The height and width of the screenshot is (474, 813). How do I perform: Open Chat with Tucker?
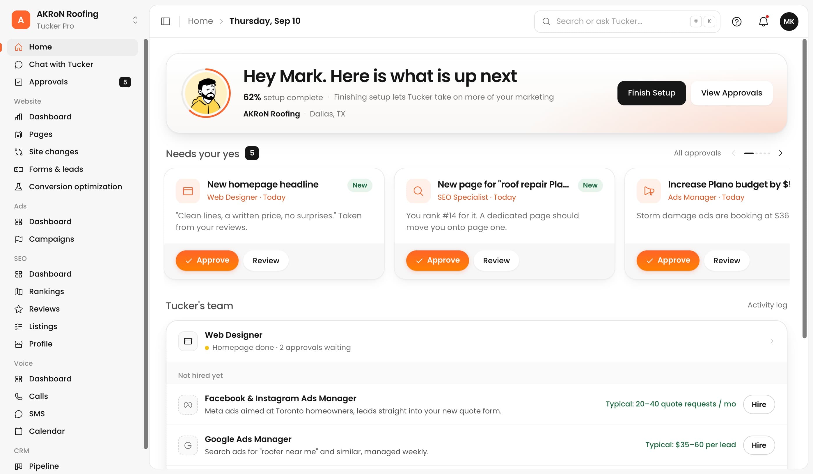(x=72, y=65)
